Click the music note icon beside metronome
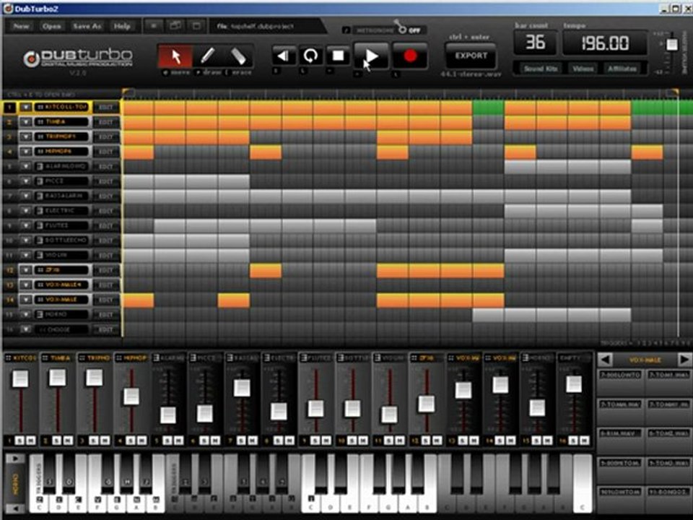 tap(346, 30)
